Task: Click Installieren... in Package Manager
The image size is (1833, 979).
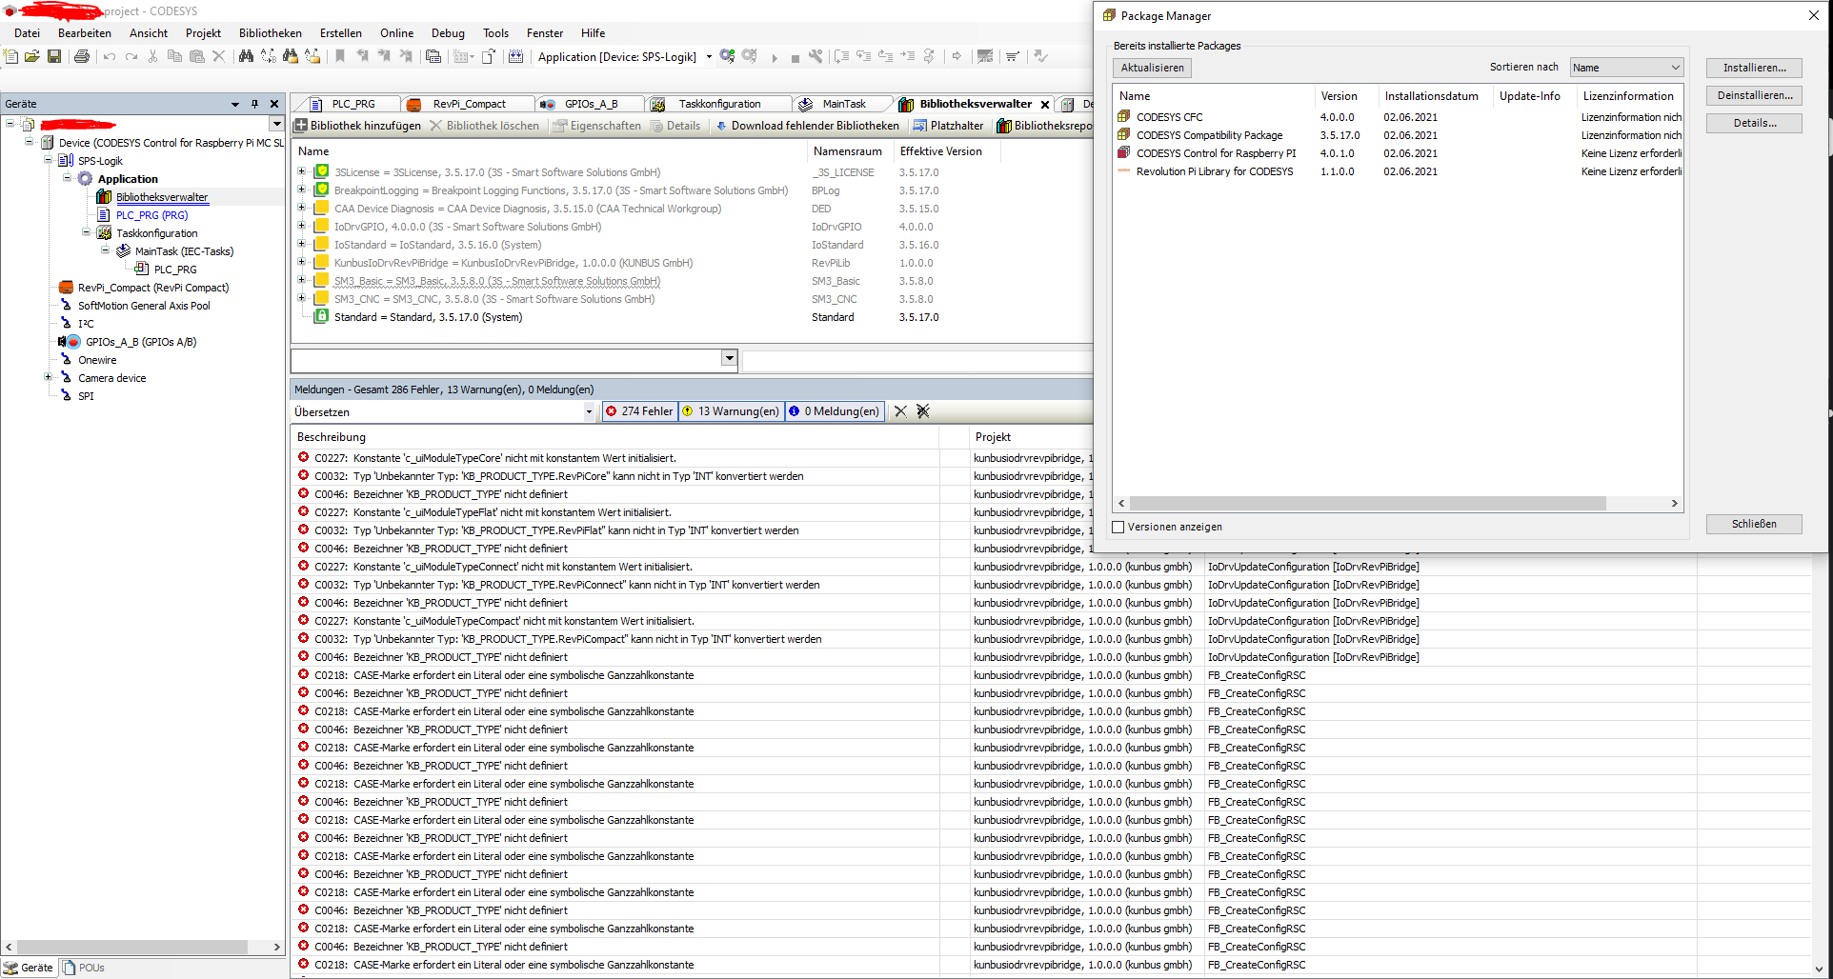Action: click(1754, 68)
